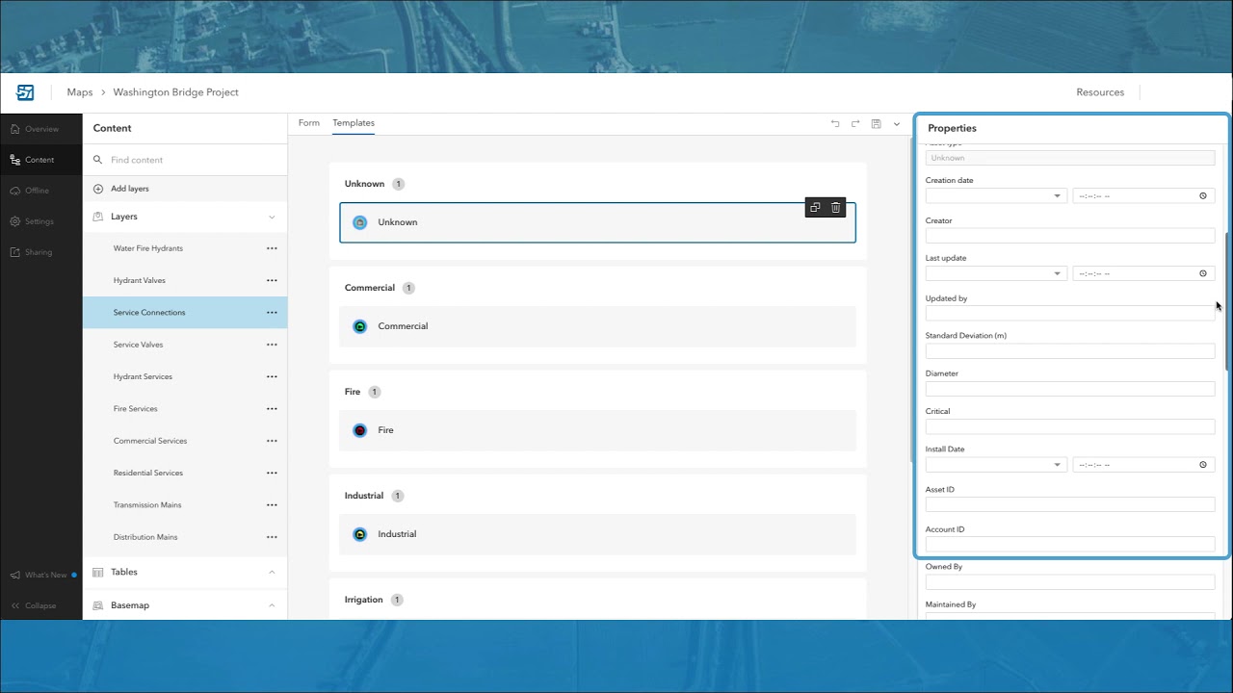The image size is (1233, 693).
Task: Click the Creator input field
Action: click(1070, 236)
